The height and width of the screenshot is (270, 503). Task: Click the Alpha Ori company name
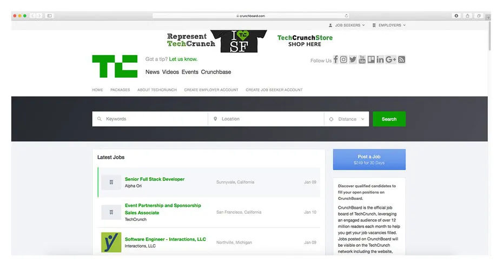[x=133, y=186]
